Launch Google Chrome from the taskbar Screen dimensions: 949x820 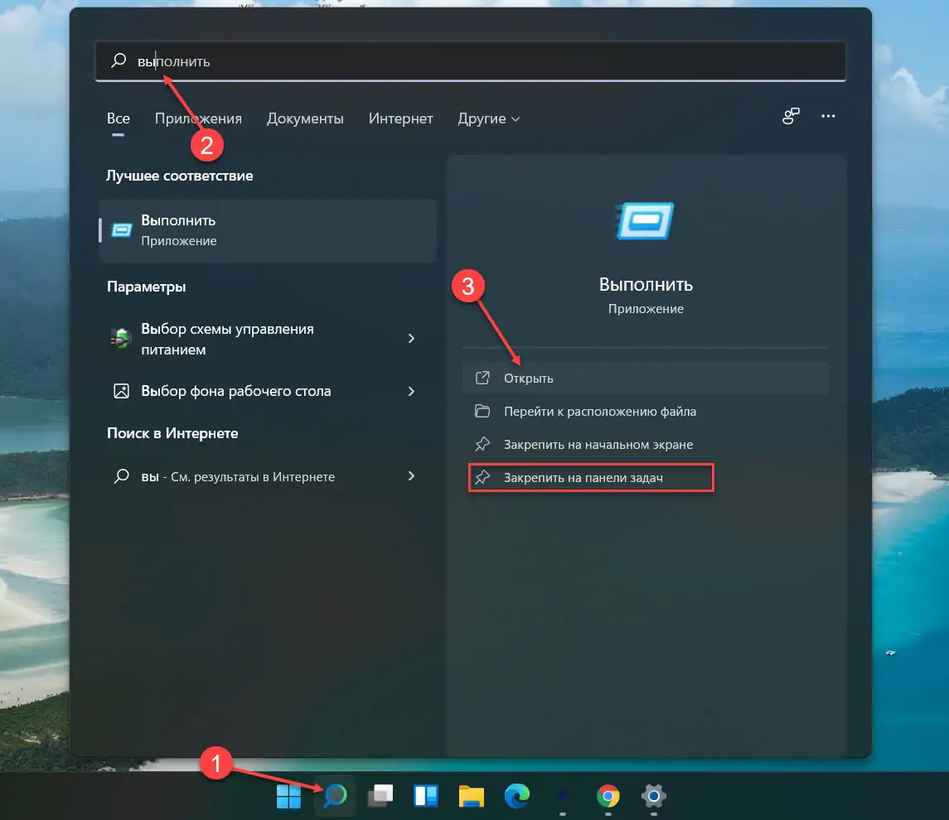pyautogui.click(x=608, y=797)
